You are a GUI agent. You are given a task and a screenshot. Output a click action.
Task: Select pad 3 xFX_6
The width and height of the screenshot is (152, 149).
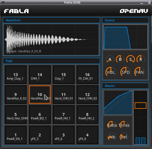(64, 135)
